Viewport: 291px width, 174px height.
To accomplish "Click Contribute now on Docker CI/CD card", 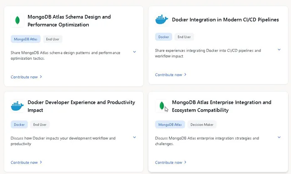I will tap(170, 75).
